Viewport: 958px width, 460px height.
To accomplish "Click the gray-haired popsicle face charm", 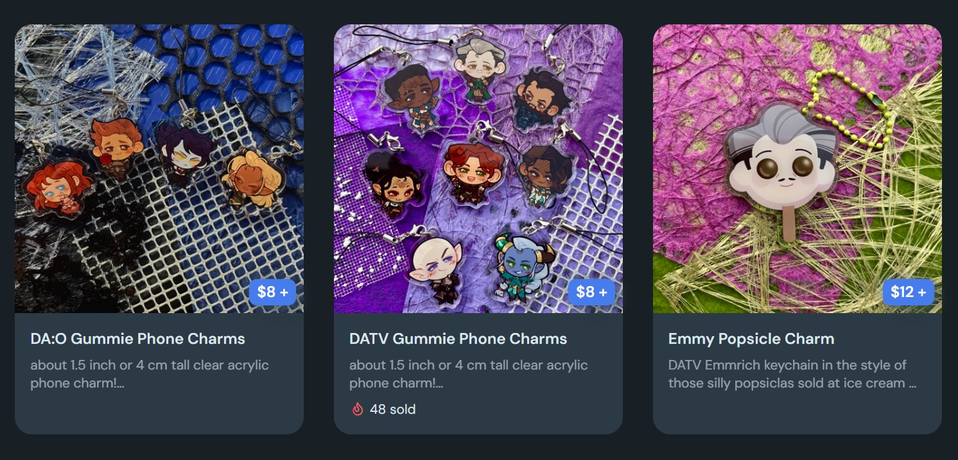I will [781, 164].
